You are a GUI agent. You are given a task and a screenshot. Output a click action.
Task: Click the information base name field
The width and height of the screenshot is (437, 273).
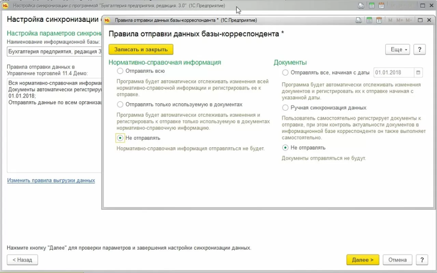(x=54, y=52)
